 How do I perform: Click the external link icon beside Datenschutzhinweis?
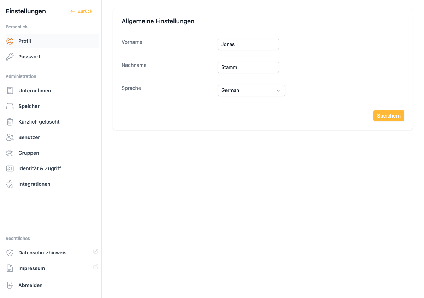pyautogui.click(x=95, y=251)
